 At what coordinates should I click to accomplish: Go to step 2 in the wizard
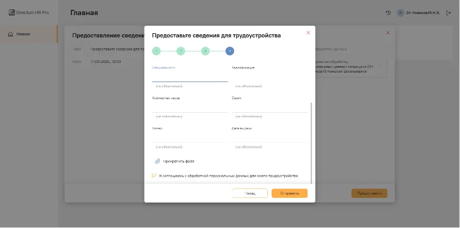tap(181, 51)
